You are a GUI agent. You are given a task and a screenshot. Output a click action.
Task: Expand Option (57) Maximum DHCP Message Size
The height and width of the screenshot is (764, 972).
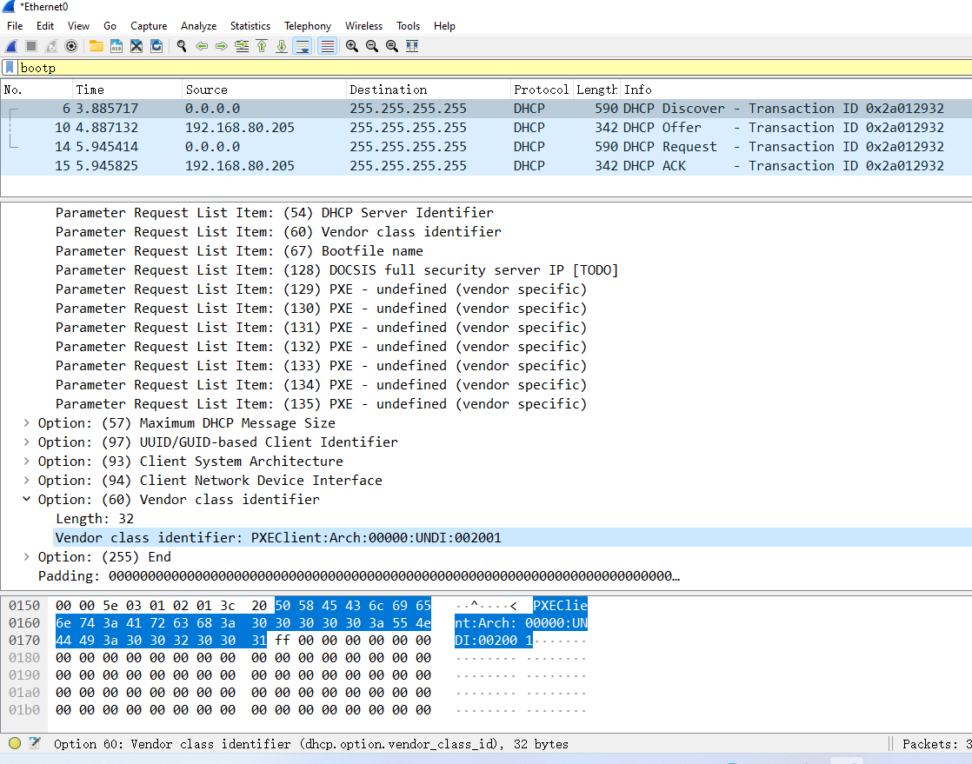tap(27, 423)
